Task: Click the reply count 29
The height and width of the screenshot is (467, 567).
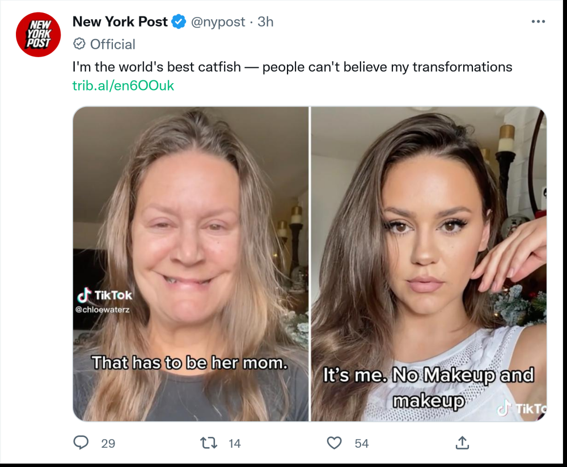Action: click(108, 444)
